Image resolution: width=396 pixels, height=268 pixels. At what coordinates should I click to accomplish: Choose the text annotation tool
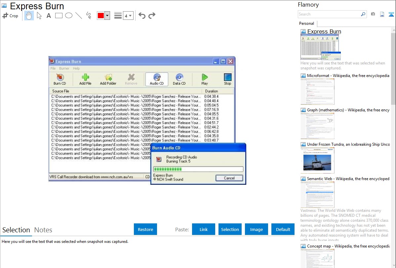click(49, 16)
